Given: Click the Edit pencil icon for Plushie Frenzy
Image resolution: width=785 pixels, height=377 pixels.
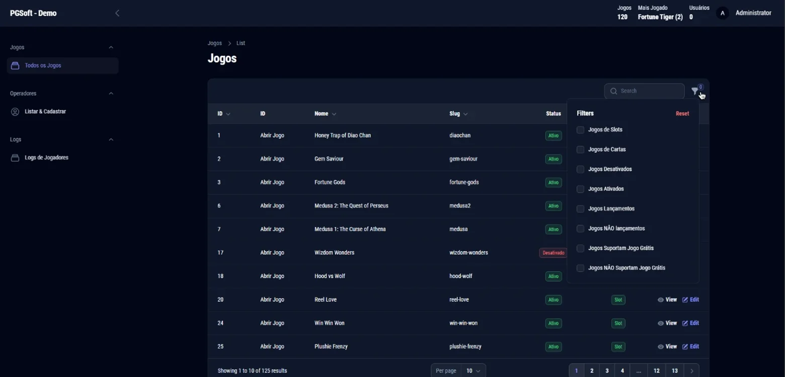Looking at the screenshot, I should coord(685,347).
